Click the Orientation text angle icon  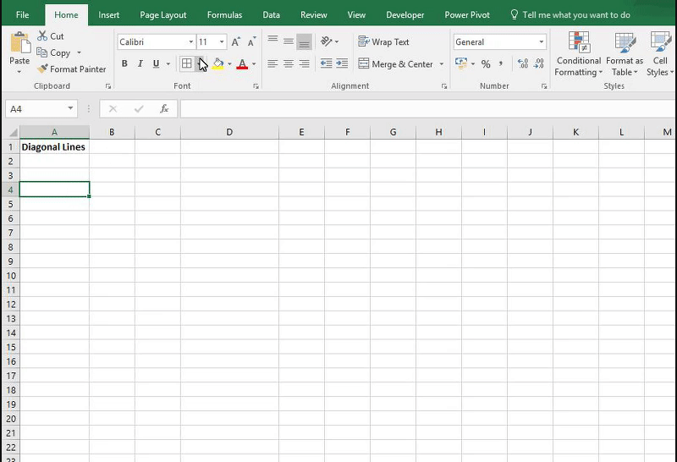pos(327,41)
